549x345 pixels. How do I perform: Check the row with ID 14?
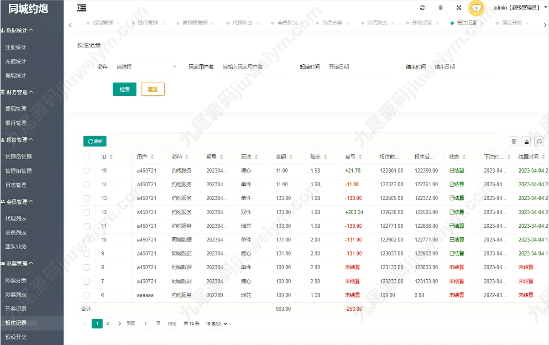click(87, 184)
